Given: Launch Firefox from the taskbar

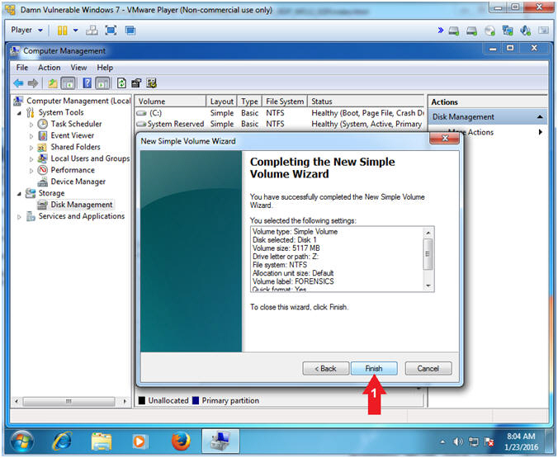Looking at the screenshot, I should coord(181,441).
